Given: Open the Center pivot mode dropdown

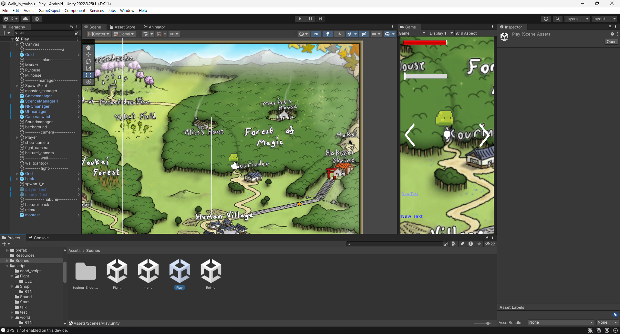Looking at the screenshot, I should [x=99, y=34].
